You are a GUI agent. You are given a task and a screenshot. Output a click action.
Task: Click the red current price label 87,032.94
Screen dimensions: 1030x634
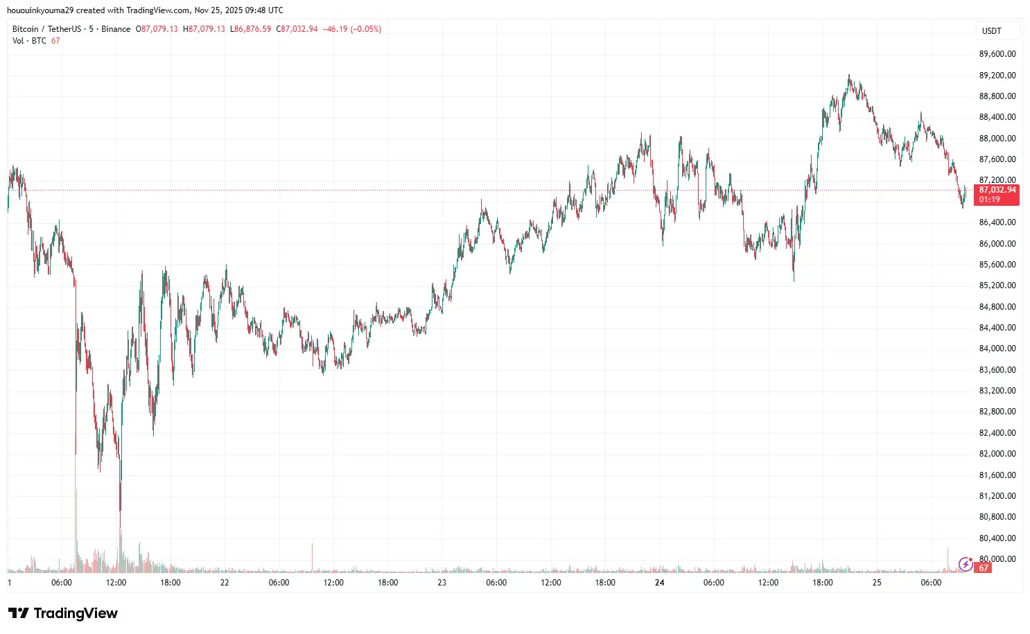tap(996, 189)
